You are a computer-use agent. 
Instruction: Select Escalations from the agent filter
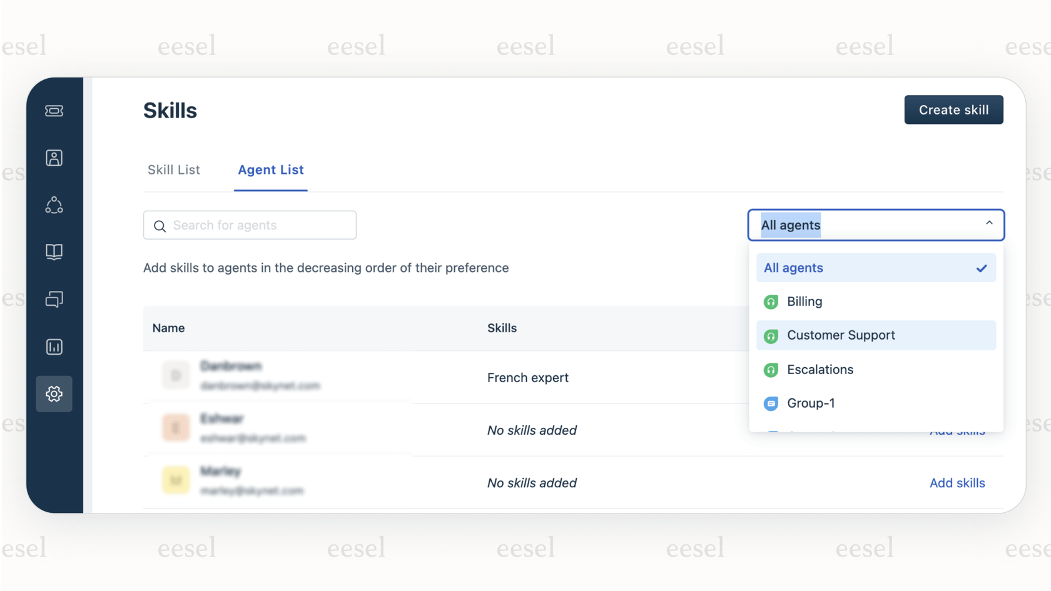coord(820,370)
